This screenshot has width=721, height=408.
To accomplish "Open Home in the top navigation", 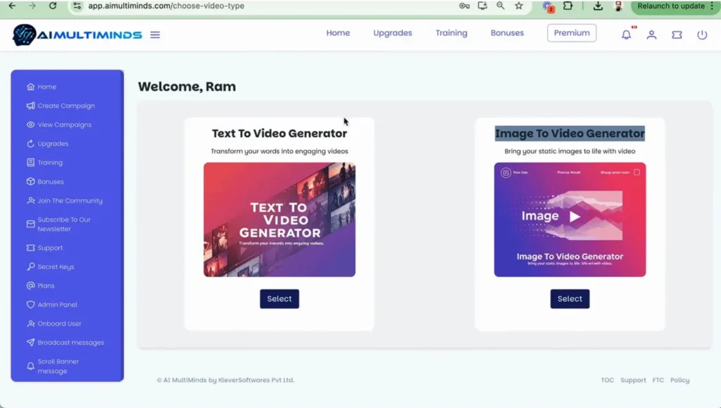I will point(338,33).
